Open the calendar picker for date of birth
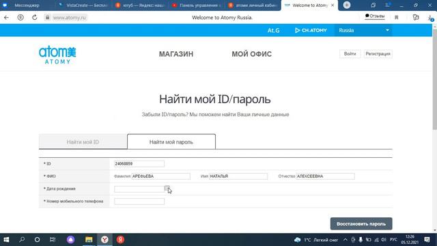Screen dimensions: 437x246 point(167,189)
